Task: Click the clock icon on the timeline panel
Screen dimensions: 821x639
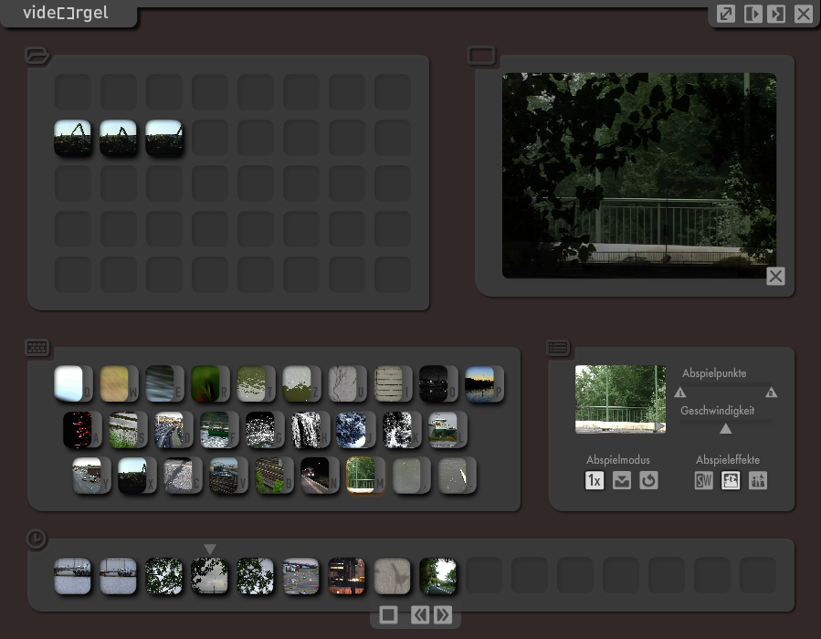Action: (36, 539)
